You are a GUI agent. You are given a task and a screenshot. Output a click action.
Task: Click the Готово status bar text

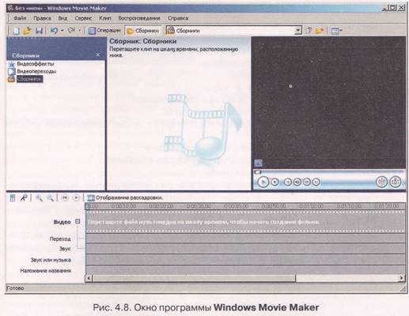[15, 288]
